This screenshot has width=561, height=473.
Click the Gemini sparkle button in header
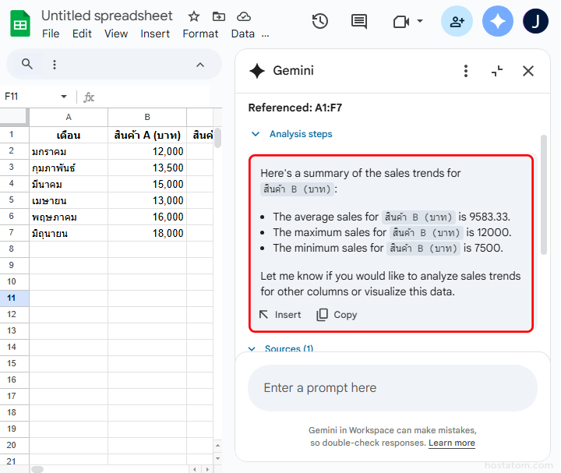pos(498,22)
